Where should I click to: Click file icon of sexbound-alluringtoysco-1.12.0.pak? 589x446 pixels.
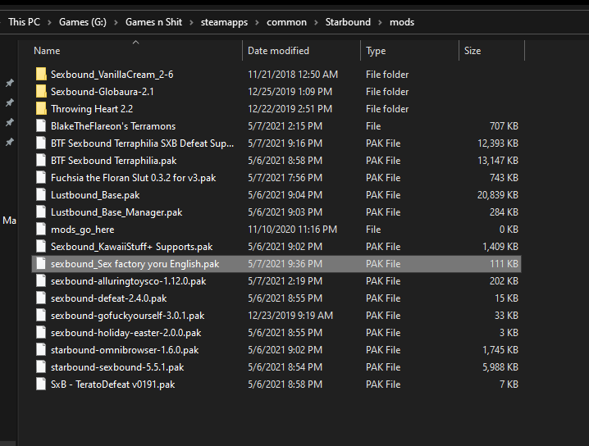tap(41, 281)
